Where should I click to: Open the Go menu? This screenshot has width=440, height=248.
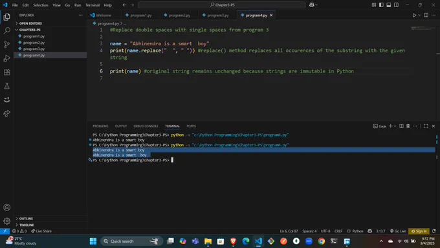[x=68, y=5]
